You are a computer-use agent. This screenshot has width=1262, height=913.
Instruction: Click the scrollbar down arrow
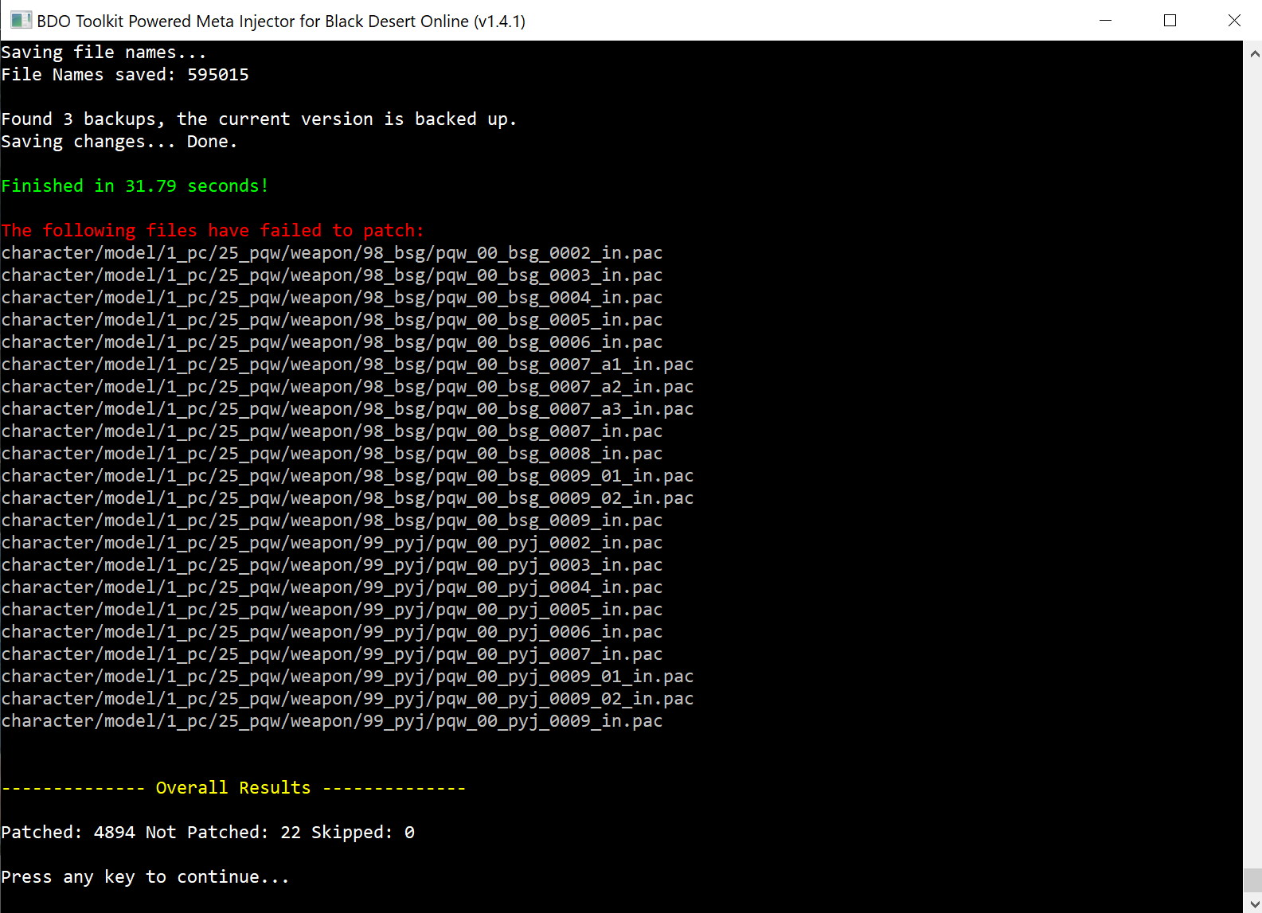point(1254,903)
